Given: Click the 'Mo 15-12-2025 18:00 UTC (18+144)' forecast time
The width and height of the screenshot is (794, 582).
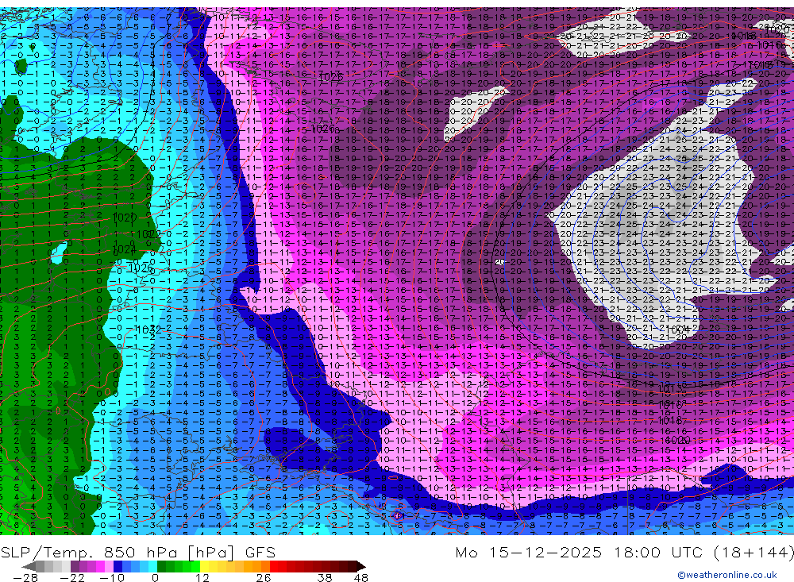Looking at the screenshot, I should [x=624, y=552].
